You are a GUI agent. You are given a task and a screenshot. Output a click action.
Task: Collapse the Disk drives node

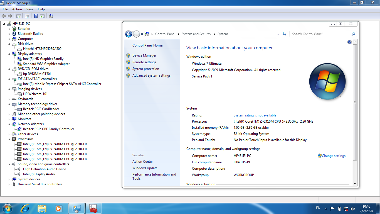point(9,44)
